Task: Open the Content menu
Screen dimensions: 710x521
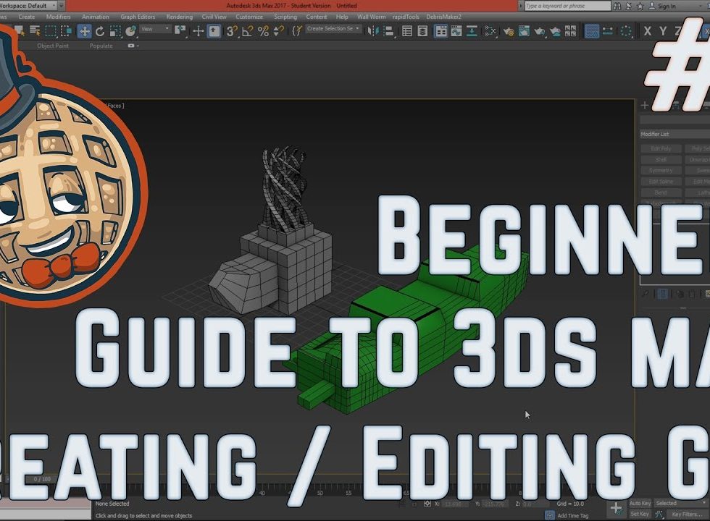Action: (x=317, y=17)
